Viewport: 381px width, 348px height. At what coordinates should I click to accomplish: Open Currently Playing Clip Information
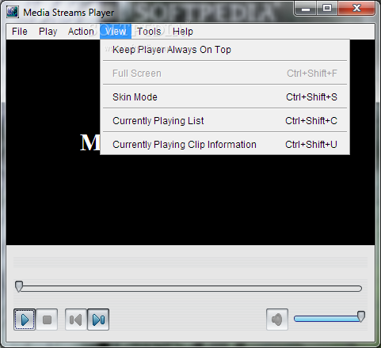click(225, 145)
